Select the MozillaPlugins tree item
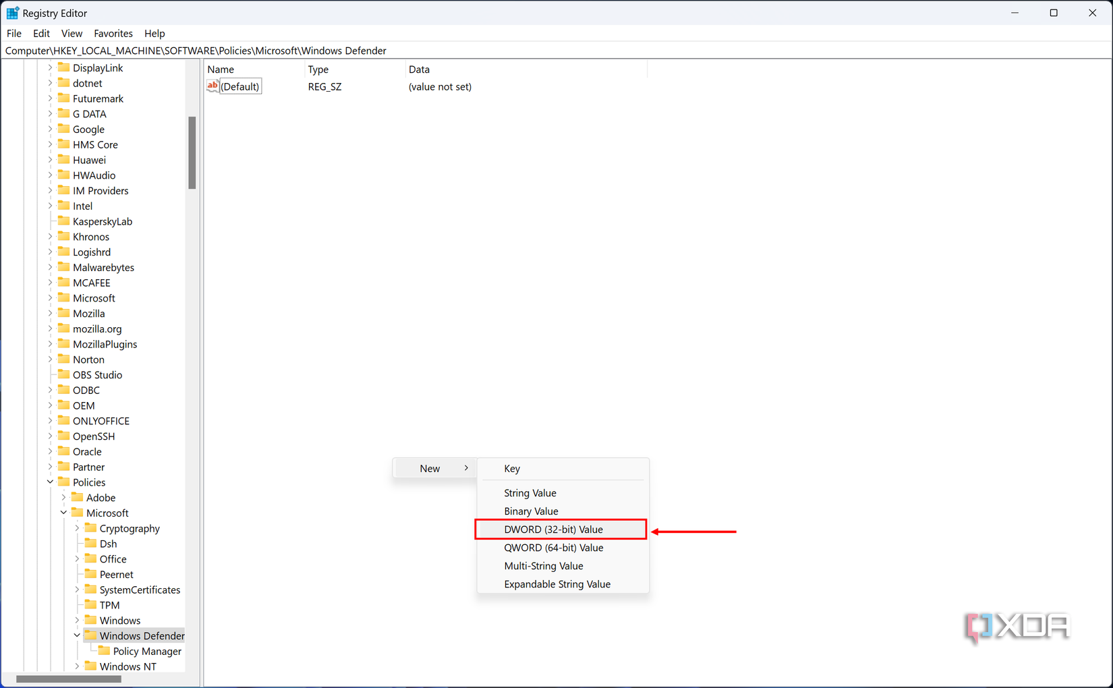Image resolution: width=1113 pixels, height=688 pixels. coord(105,344)
